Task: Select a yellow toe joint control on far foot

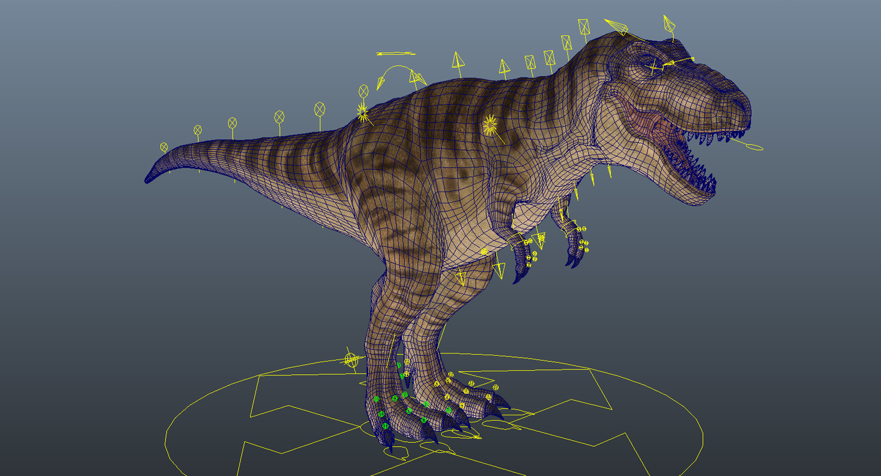Action: click(x=471, y=384)
